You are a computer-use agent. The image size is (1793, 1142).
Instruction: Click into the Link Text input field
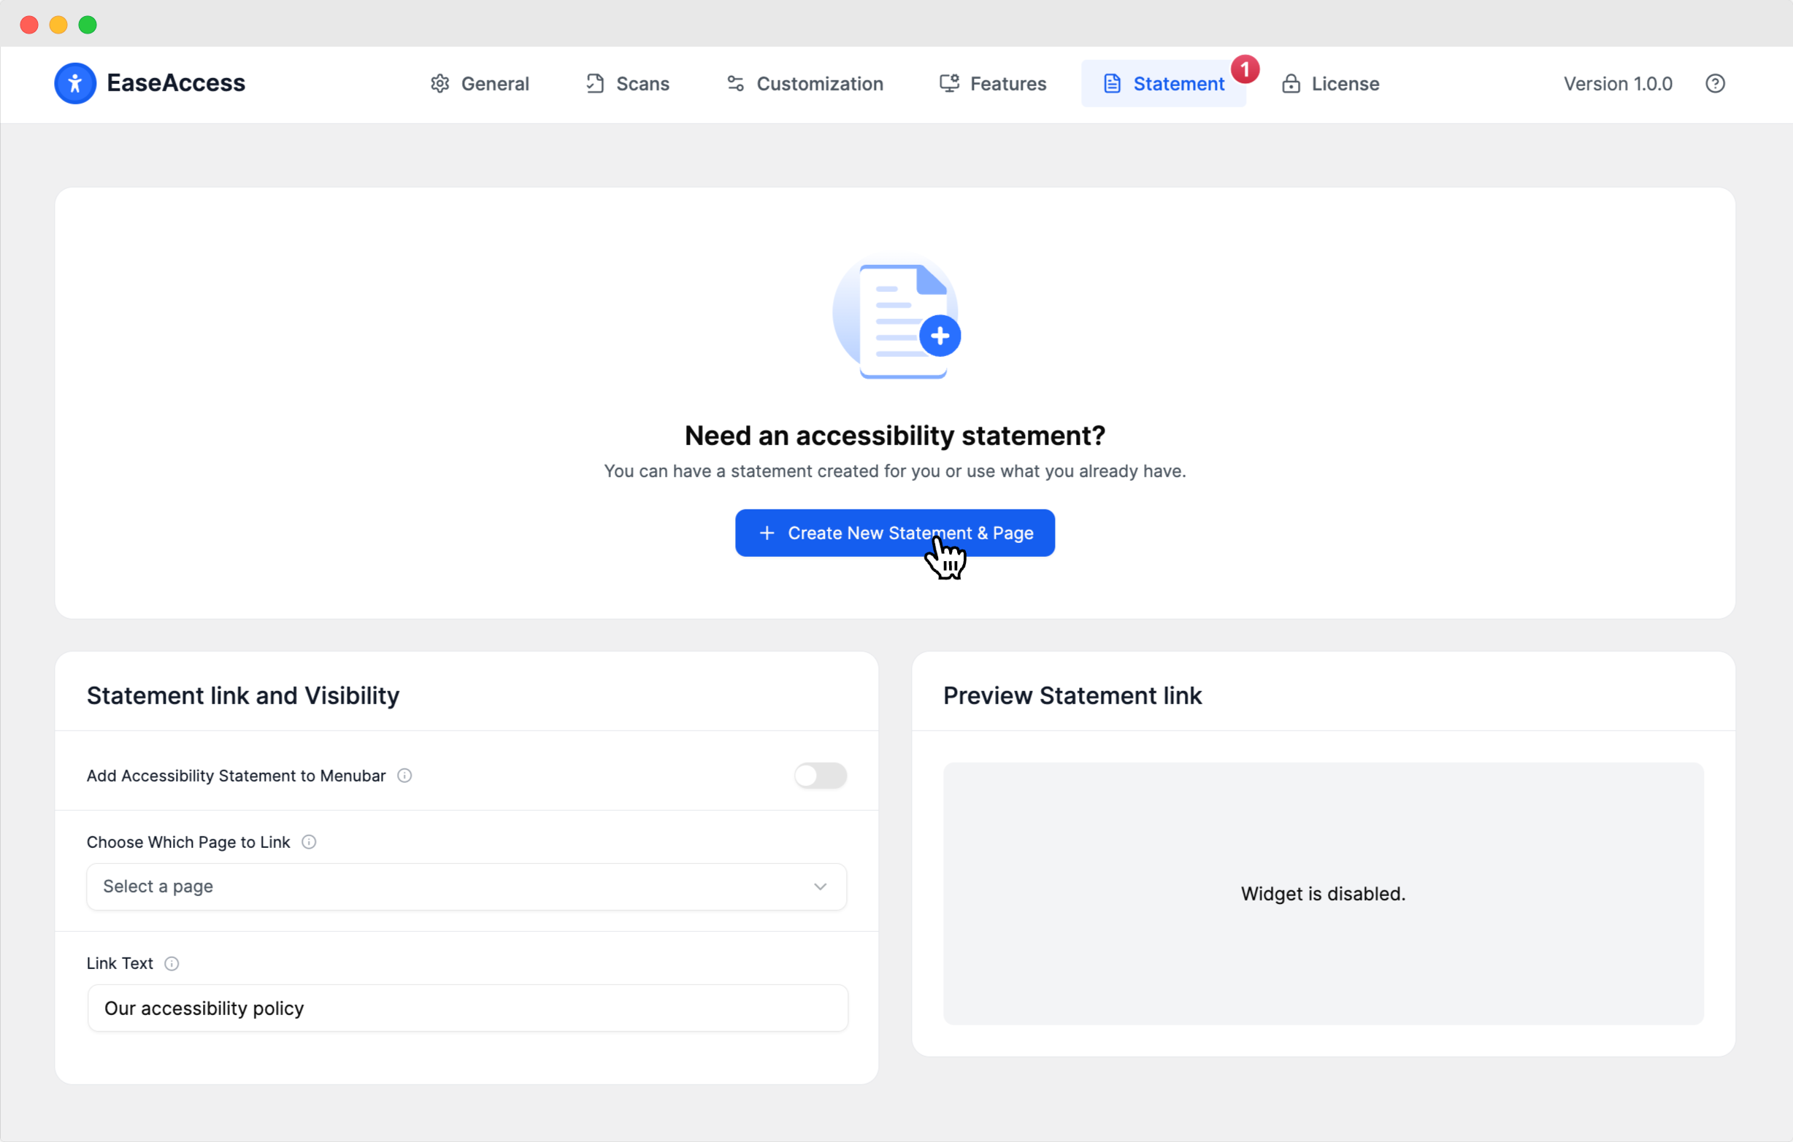[x=468, y=1008]
